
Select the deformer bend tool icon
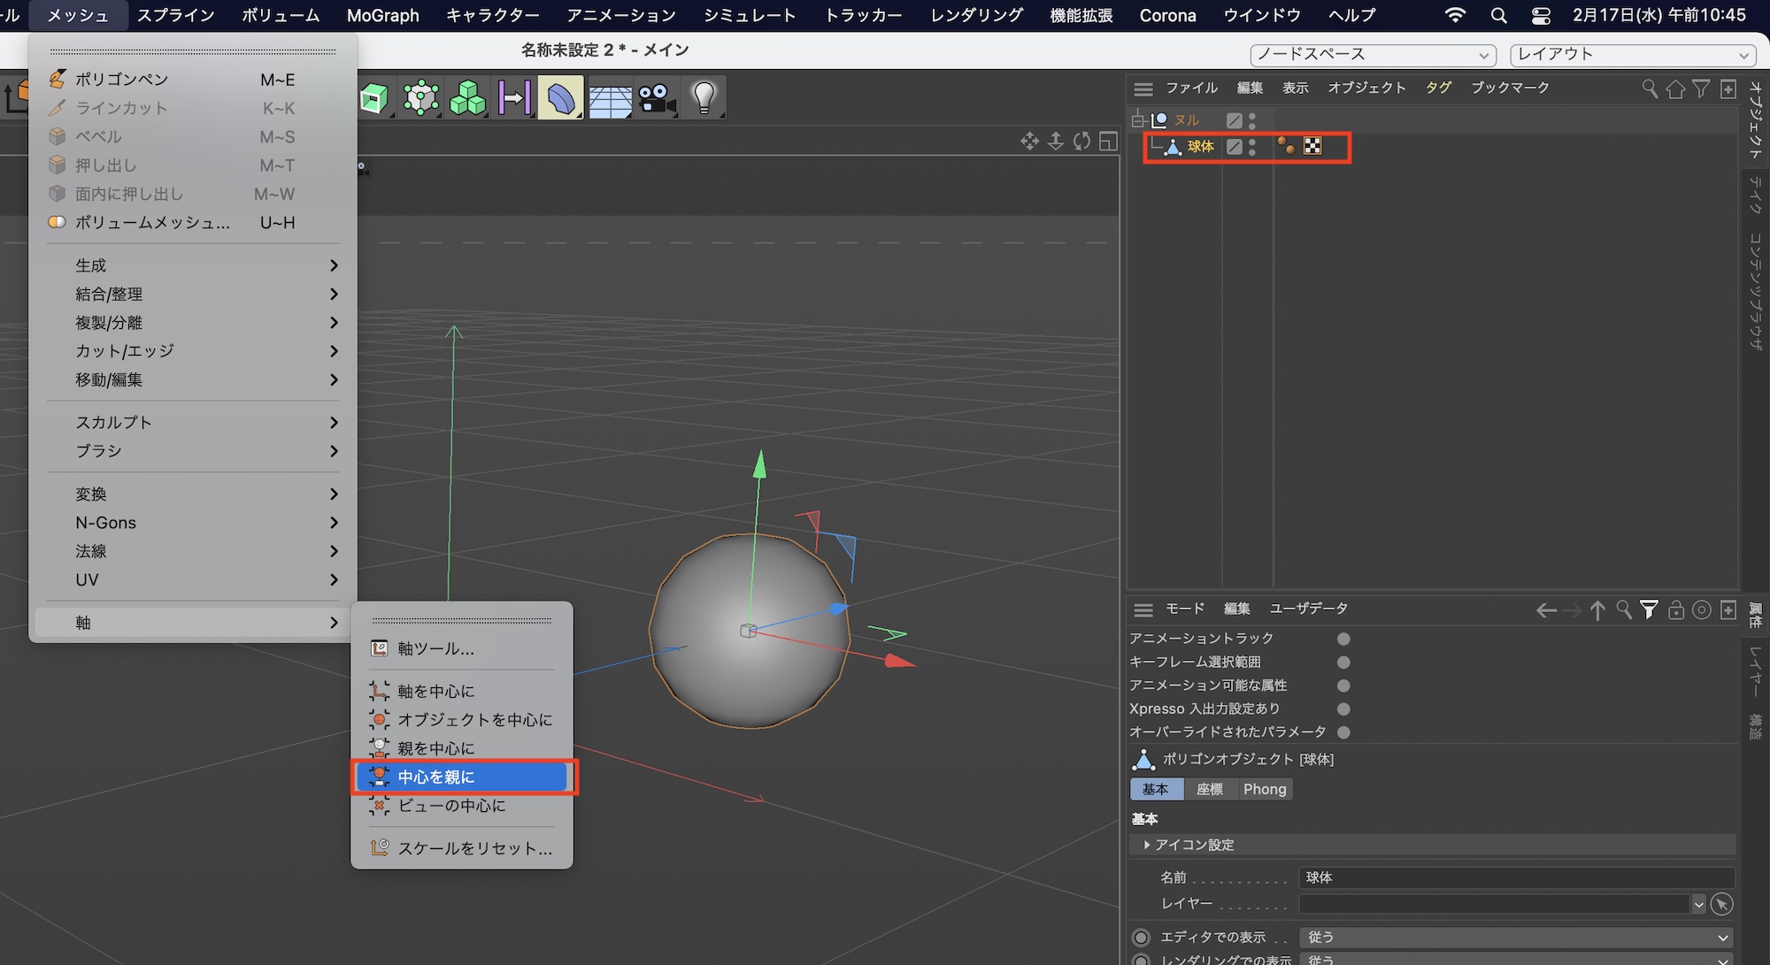click(x=560, y=98)
